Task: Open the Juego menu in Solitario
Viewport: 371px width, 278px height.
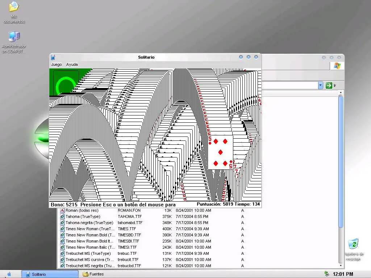Action: coord(56,64)
